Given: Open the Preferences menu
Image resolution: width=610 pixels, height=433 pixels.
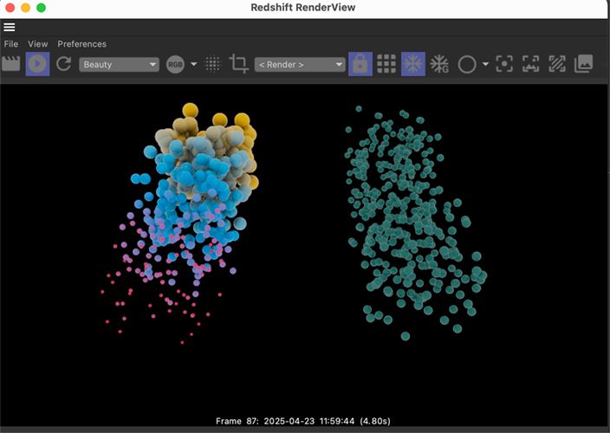Looking at the screenshot, I should click(x=81, y=44).
